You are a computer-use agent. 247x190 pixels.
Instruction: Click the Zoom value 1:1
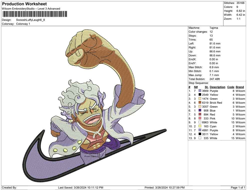(x=238, y=19)
